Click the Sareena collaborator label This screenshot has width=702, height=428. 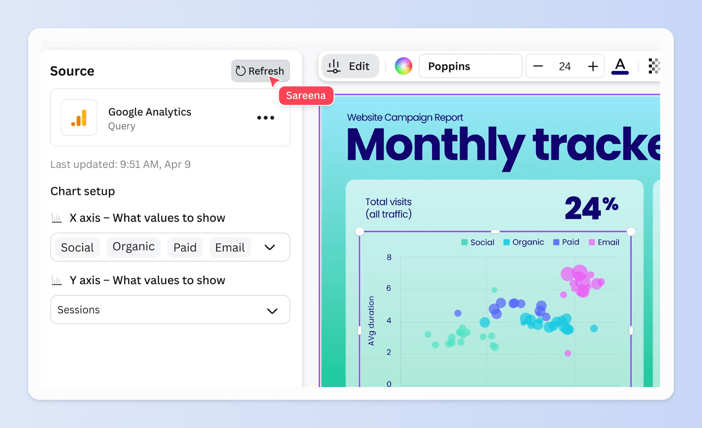pos(306,96)
